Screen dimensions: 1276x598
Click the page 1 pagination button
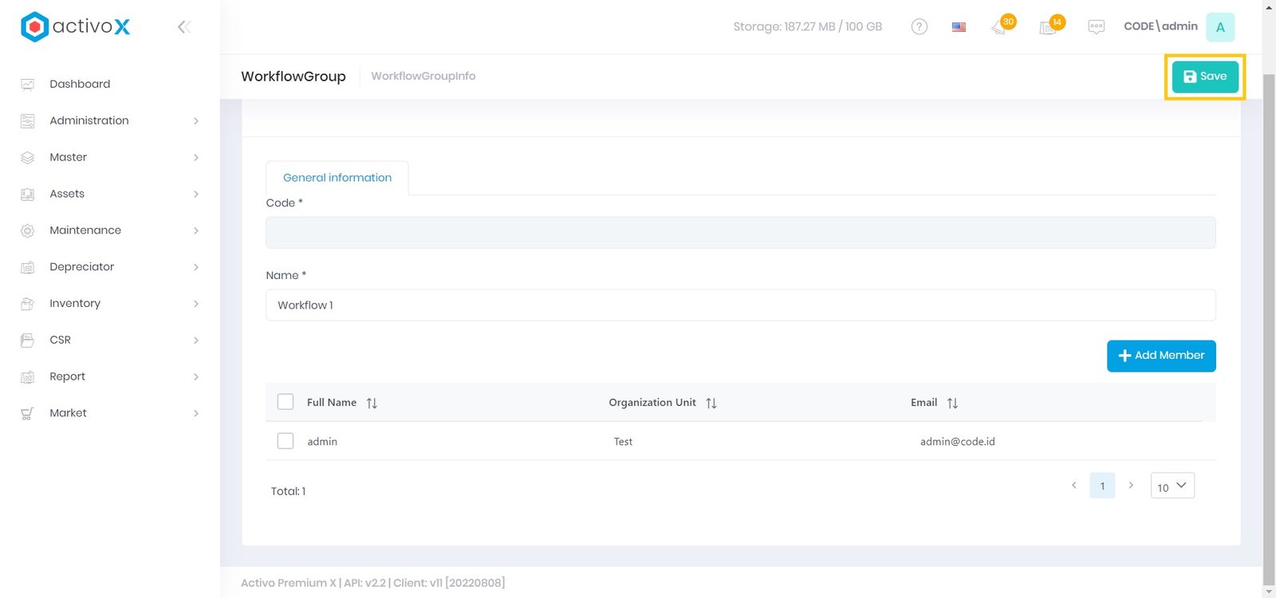(1102, 486)
